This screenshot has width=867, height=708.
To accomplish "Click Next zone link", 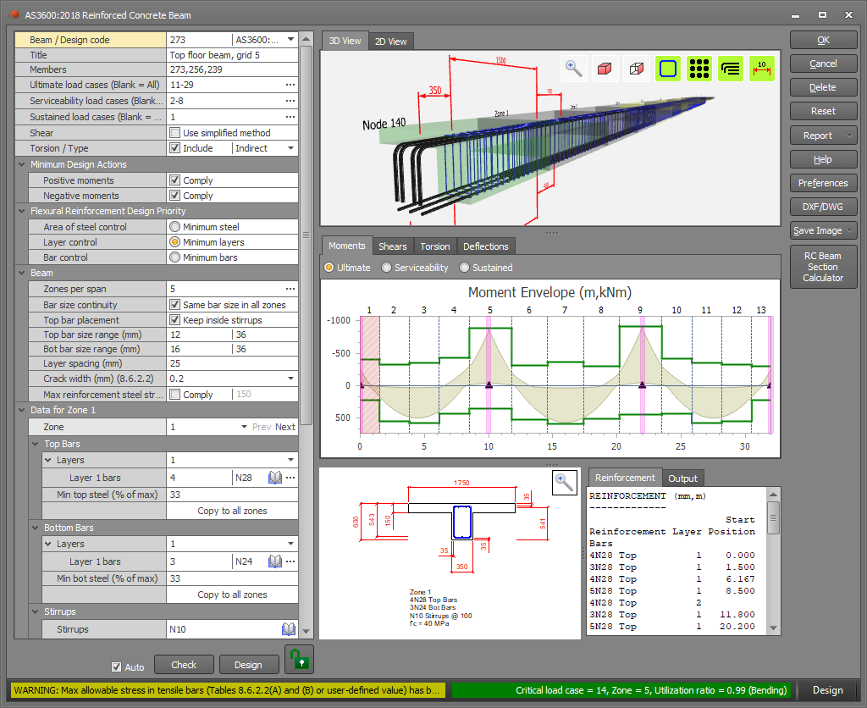I will (285, 427).
